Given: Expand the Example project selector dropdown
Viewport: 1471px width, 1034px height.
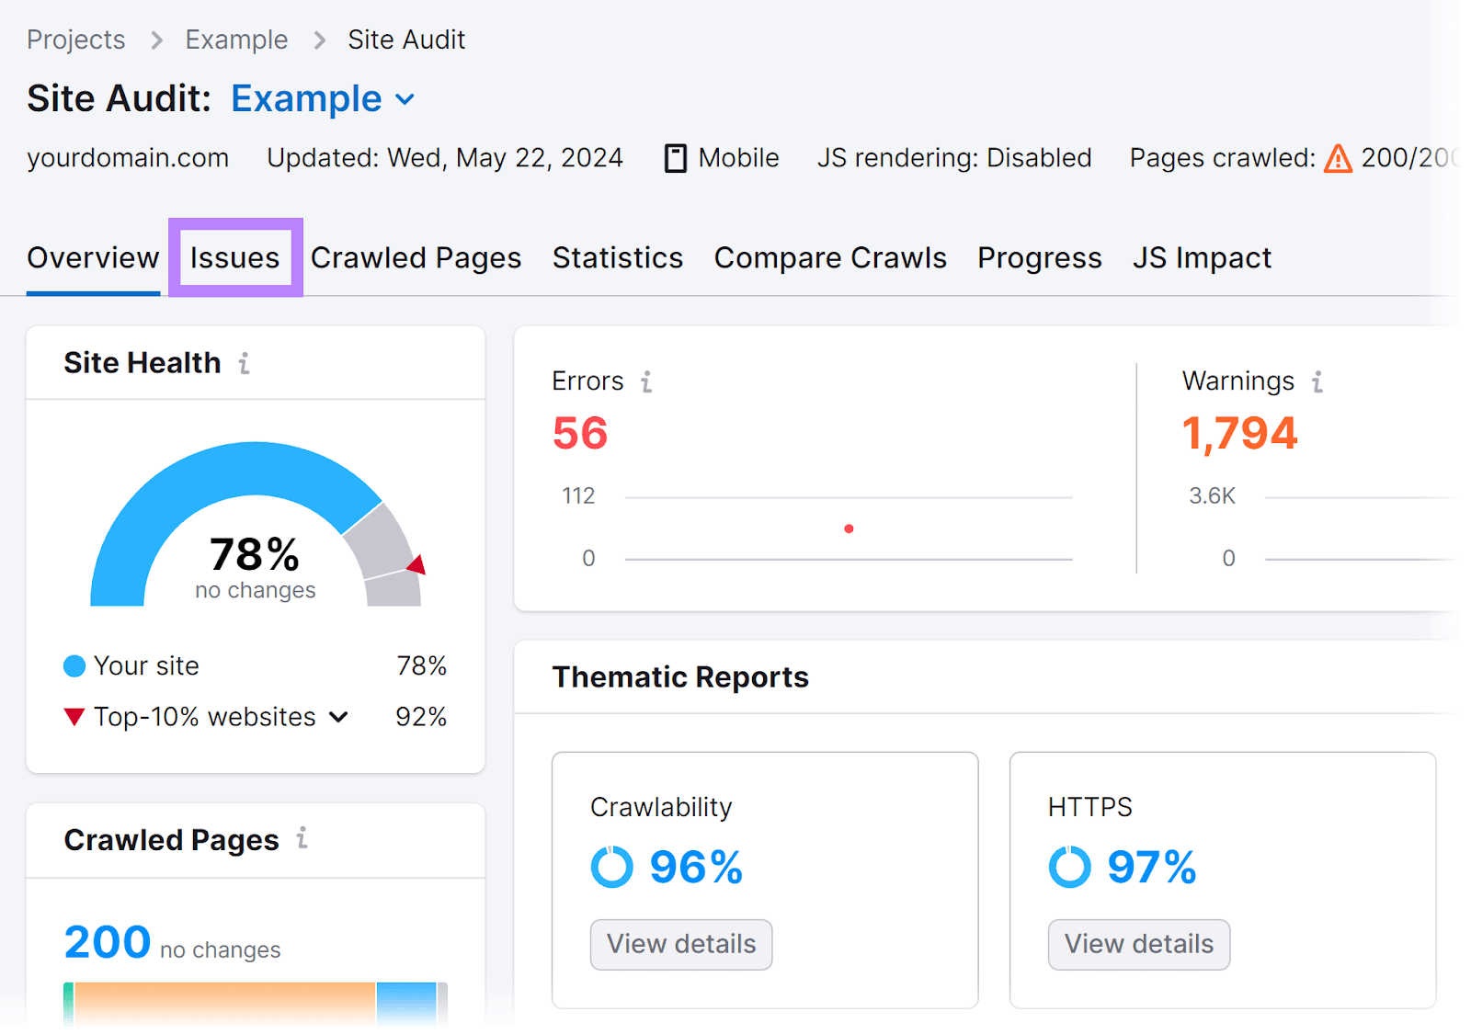Looking at the screenshot, I should pyautogui.click(x=405, y=98).
